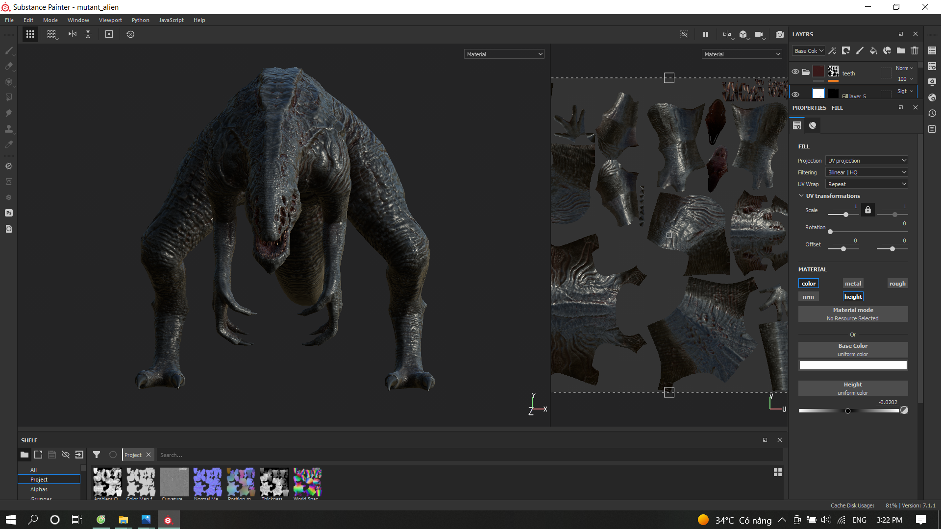Select the All category in Shelf
This screenshot has height=529, width=941.
[33, 470]
